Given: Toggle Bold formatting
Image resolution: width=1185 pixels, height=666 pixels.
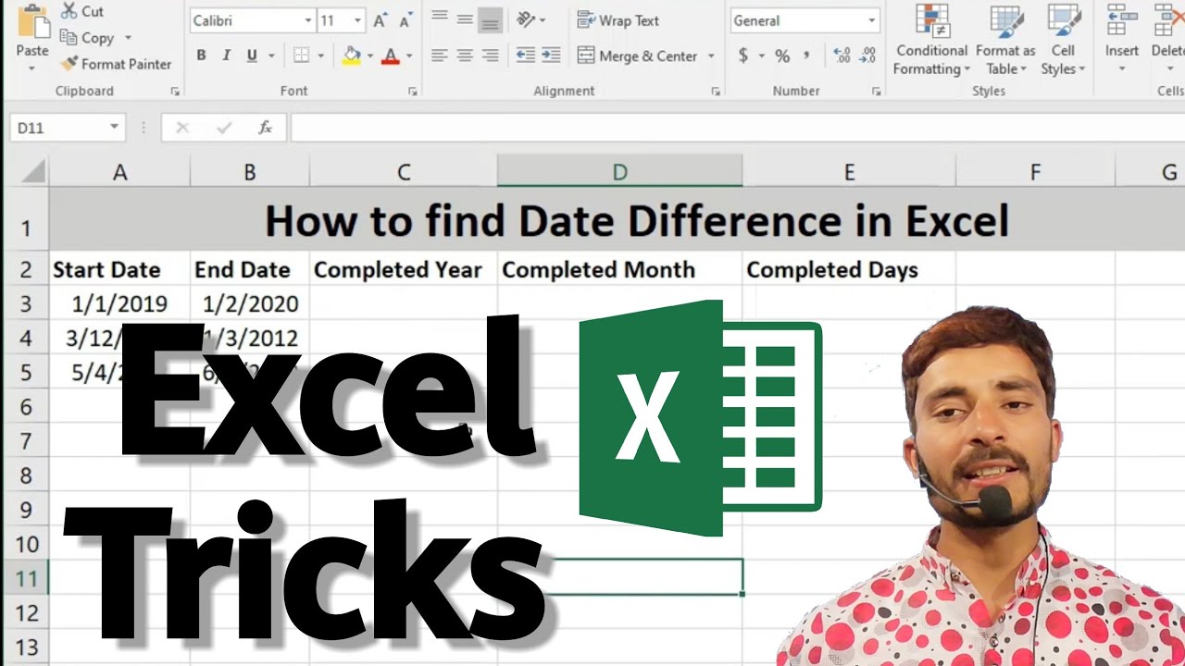Looking at the screenshot, I should [201, 55].
